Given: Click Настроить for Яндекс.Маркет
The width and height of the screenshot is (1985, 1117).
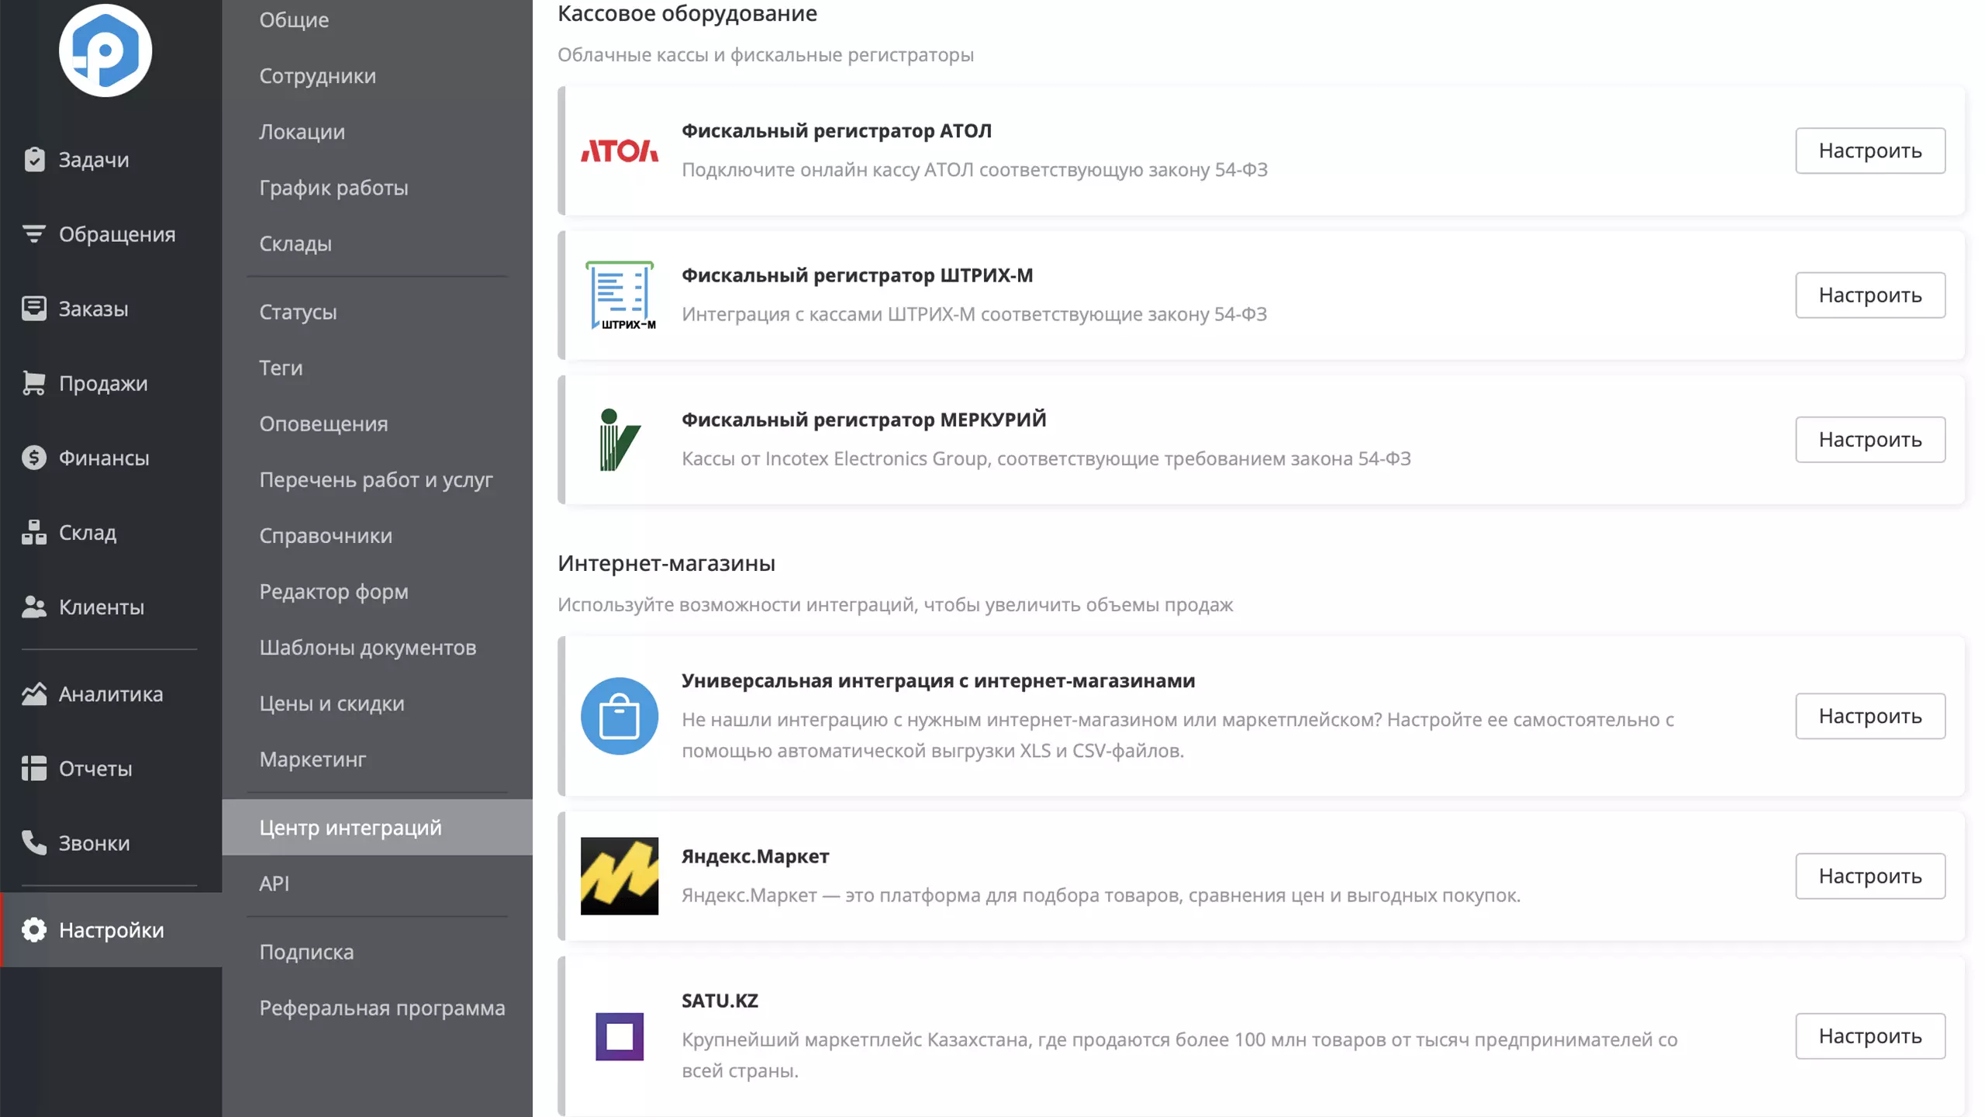Looking at the screenshot, I should pos(1870,876).
